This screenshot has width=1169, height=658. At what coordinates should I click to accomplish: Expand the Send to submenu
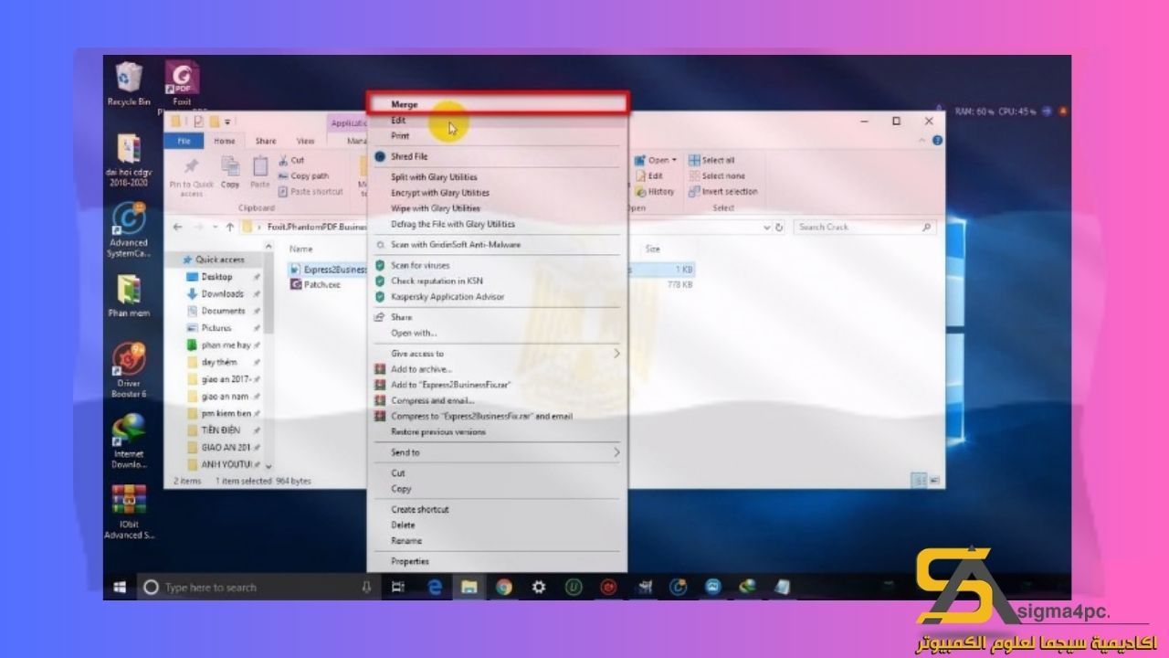pyautogui.click(x=497, y=452)
